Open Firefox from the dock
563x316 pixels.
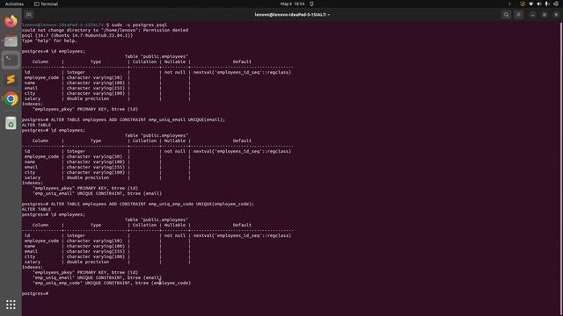(x=11, y=21)
